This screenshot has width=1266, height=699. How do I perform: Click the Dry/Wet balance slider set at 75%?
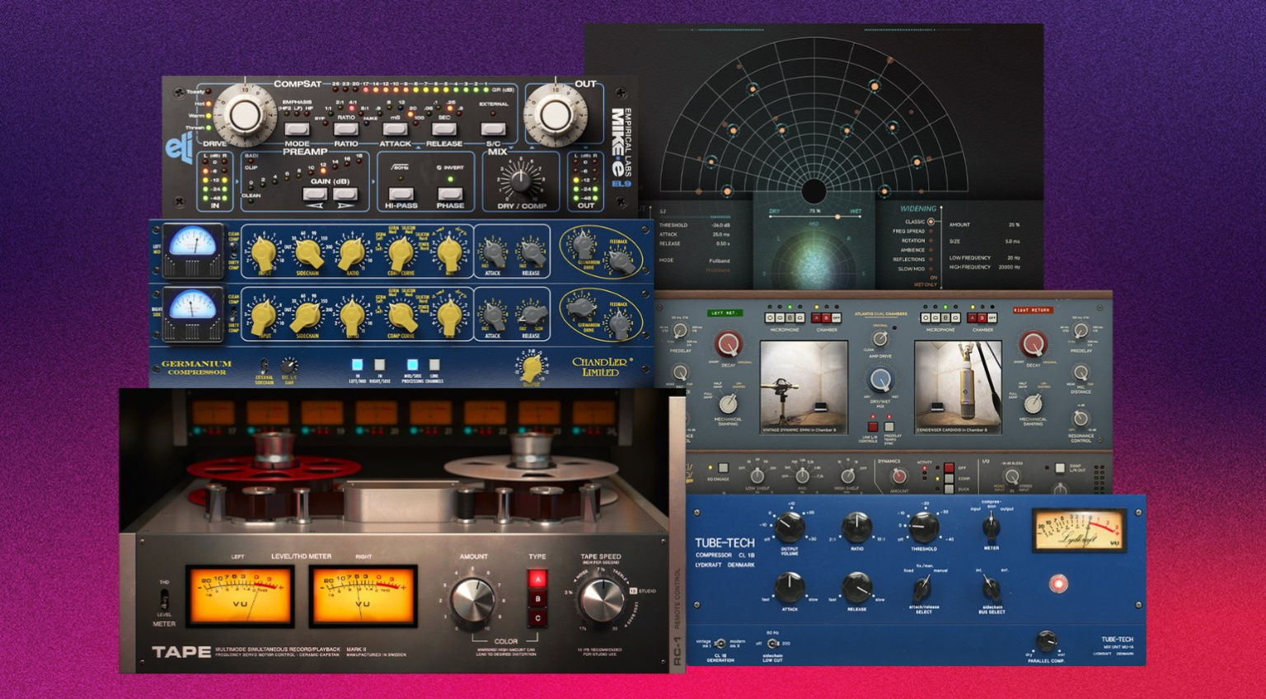tap(838, 217)
